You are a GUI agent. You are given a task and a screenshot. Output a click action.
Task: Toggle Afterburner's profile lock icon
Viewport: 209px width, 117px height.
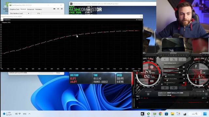point(203,91)
